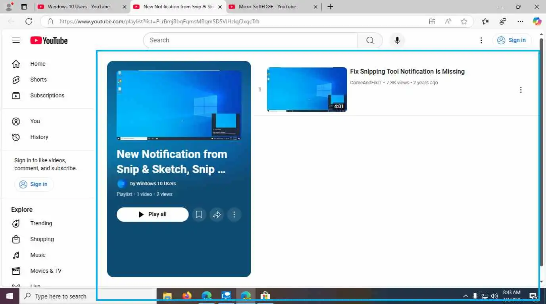
Task: Open Edge profile icon
Action: click(x=8, y=7)
